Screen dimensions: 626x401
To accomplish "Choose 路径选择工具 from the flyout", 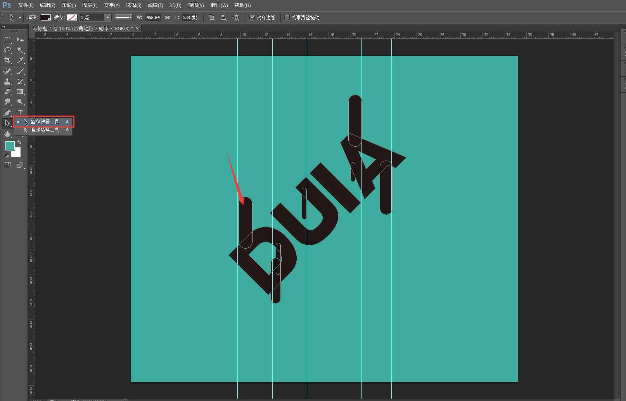I will click(45, 122).
